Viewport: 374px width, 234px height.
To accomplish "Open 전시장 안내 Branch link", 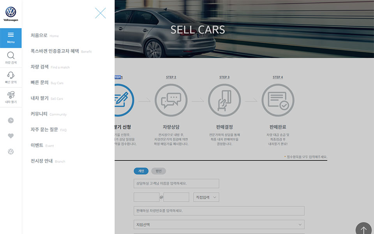I will click(x=42, y=161).
